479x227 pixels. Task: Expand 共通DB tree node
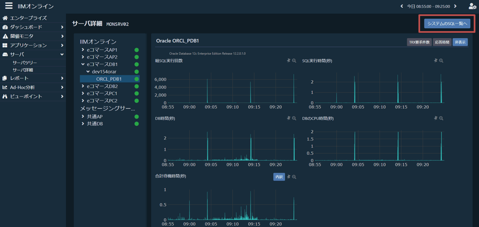[x=83, y=124]
